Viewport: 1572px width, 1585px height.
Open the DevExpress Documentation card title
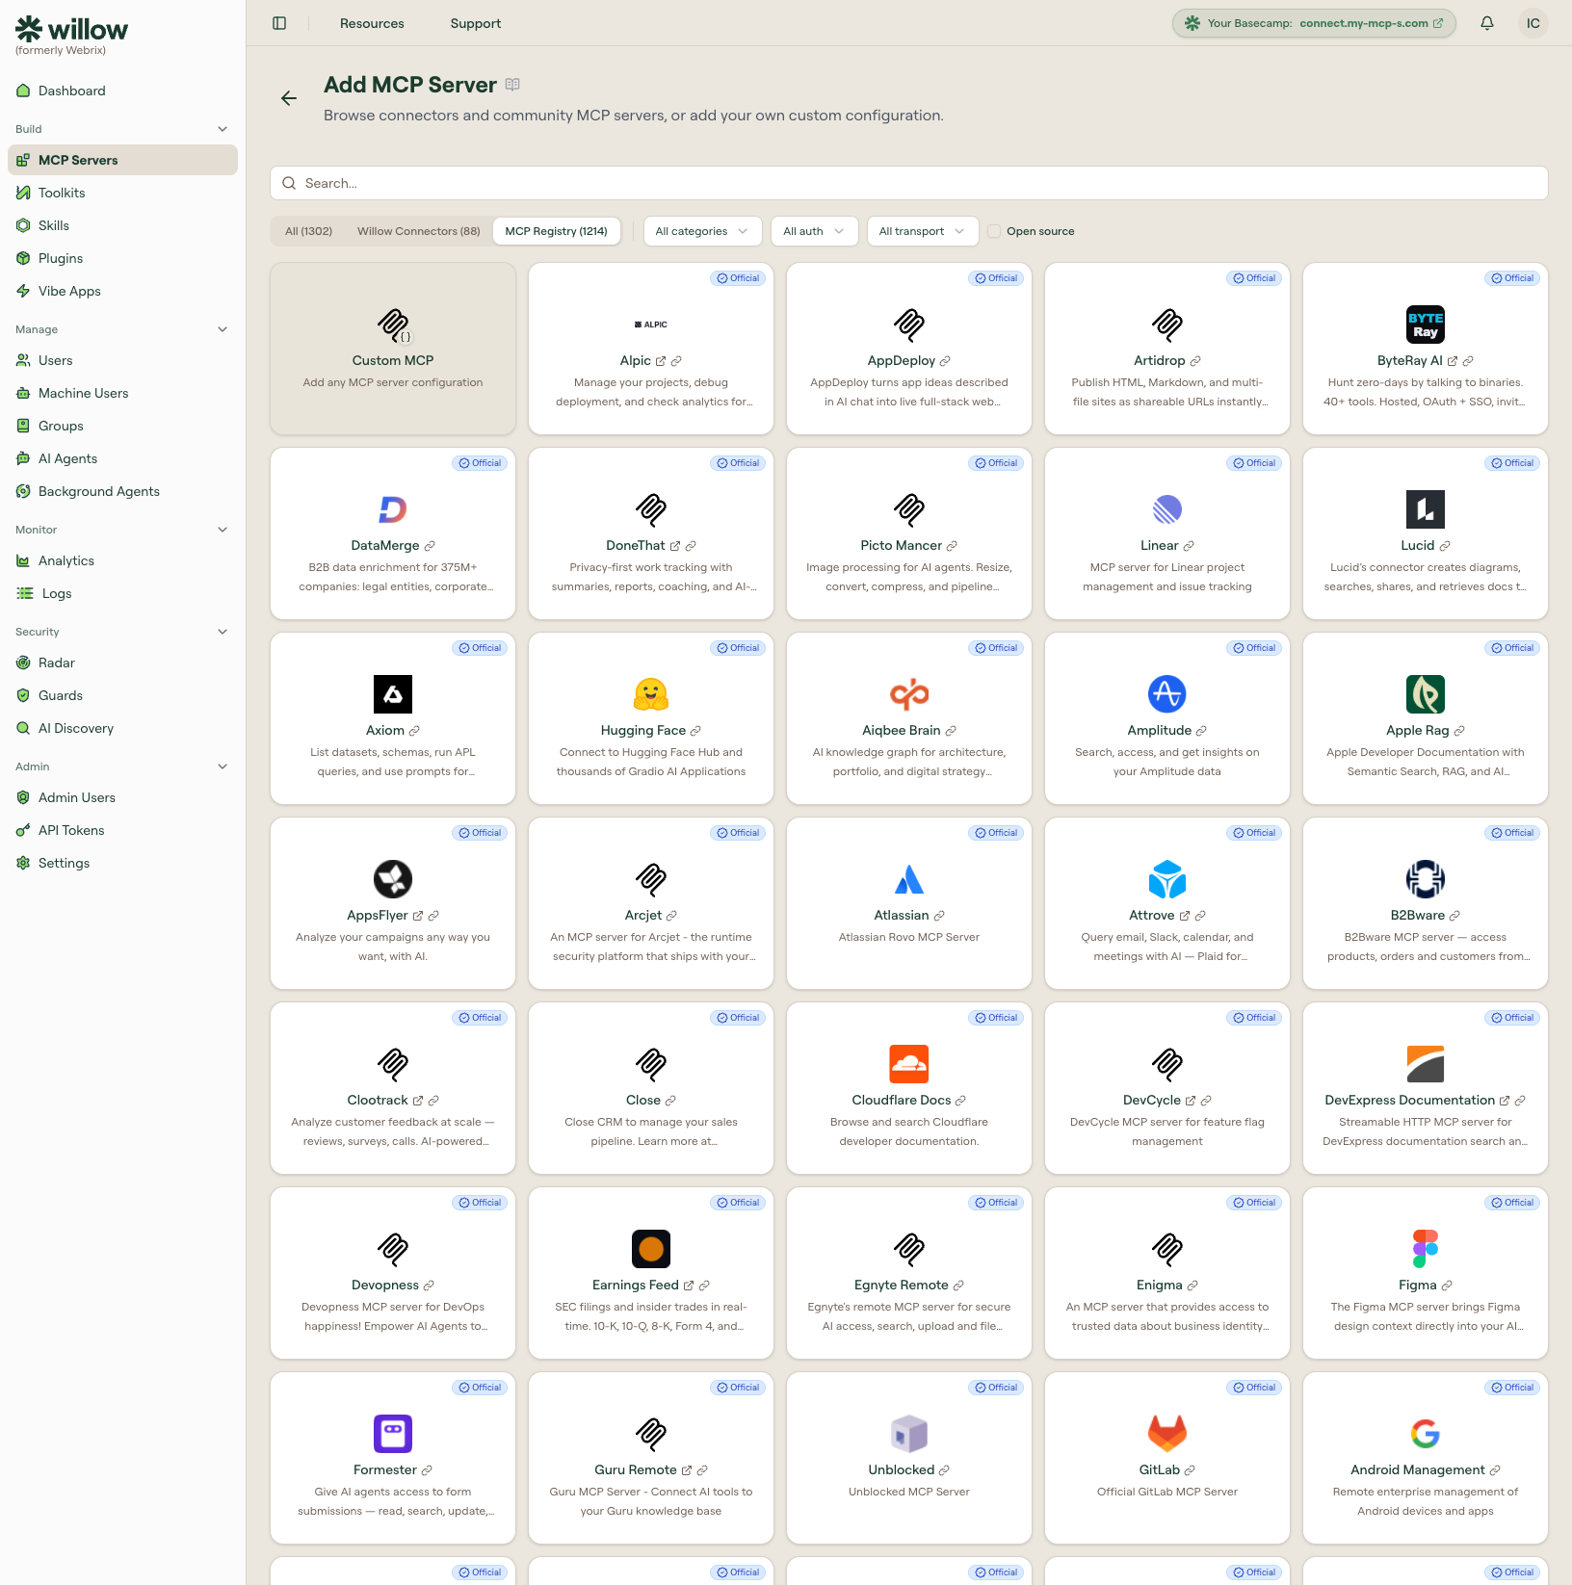point(1409,1101)
